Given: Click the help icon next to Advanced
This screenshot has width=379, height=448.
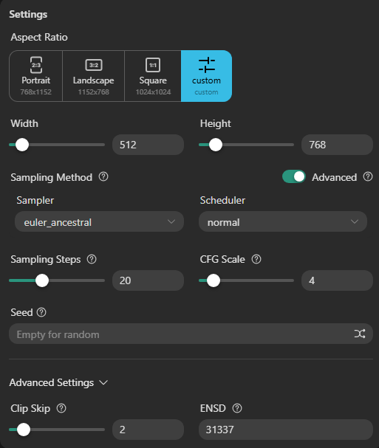Looking at the screenshot, I should (368, 177).
